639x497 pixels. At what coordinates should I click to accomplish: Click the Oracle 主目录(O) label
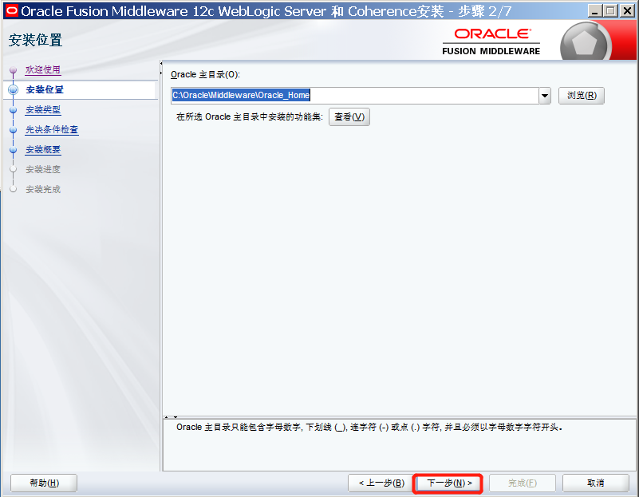205,74
